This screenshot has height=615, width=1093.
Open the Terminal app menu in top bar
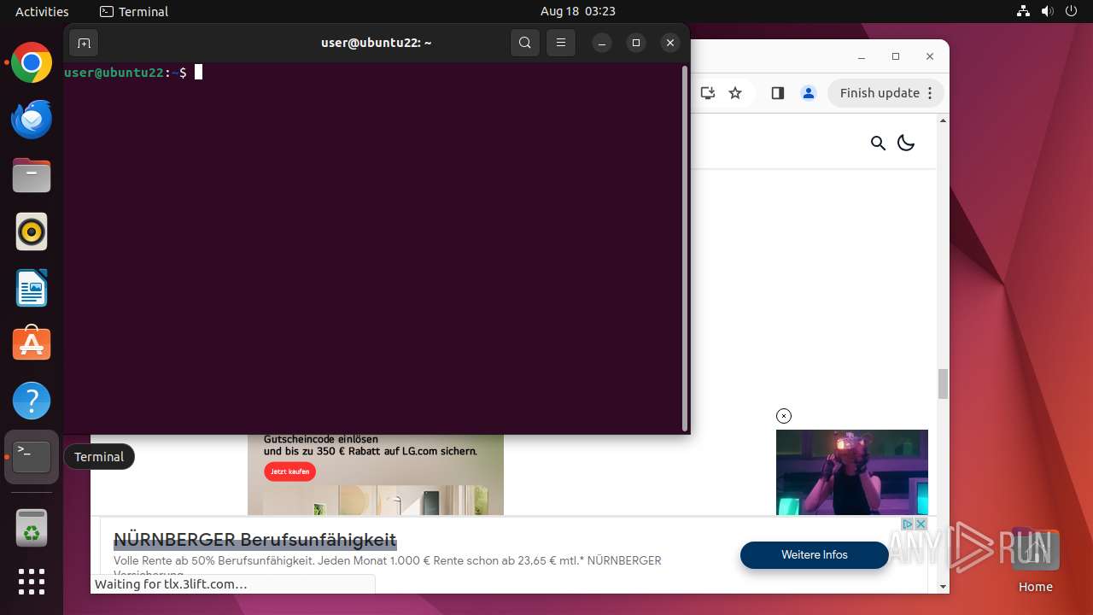click(x=134, y=11)
